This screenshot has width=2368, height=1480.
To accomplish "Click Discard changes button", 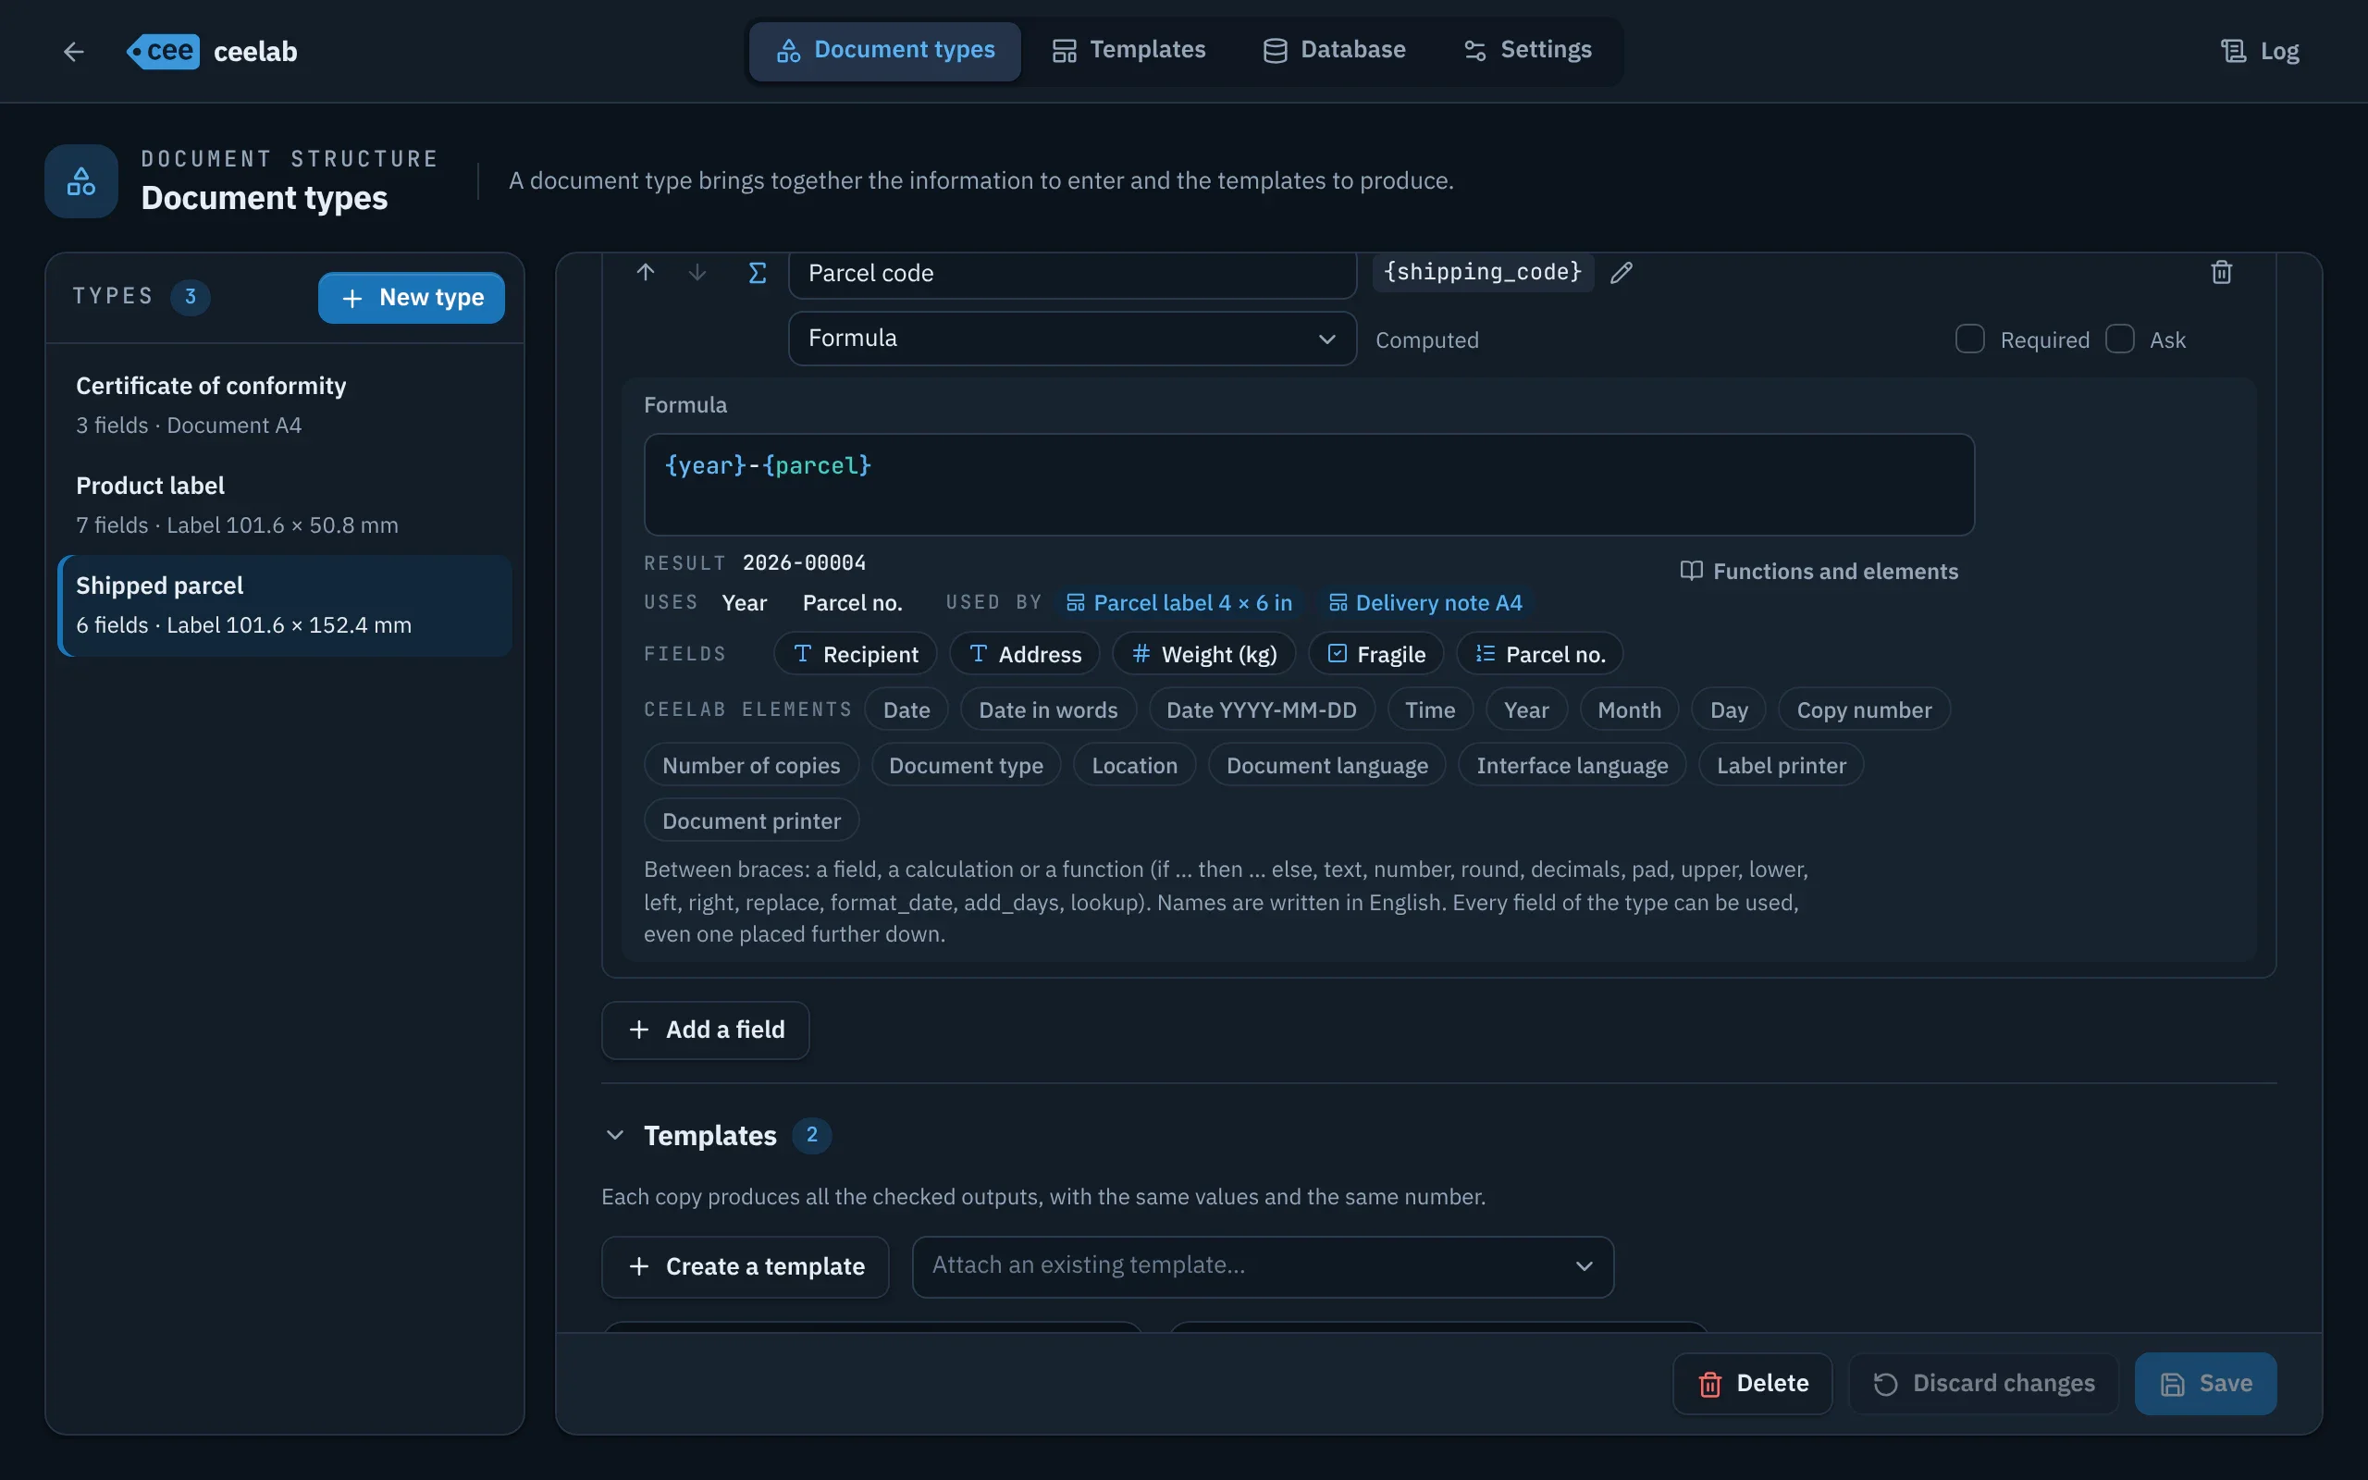I will 1982,1384.
